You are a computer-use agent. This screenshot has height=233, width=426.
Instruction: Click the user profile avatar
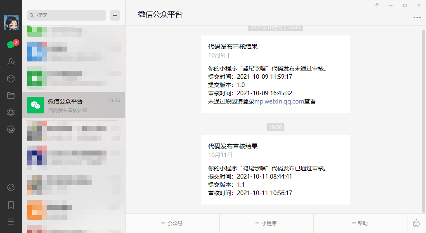tap(11, 22)
